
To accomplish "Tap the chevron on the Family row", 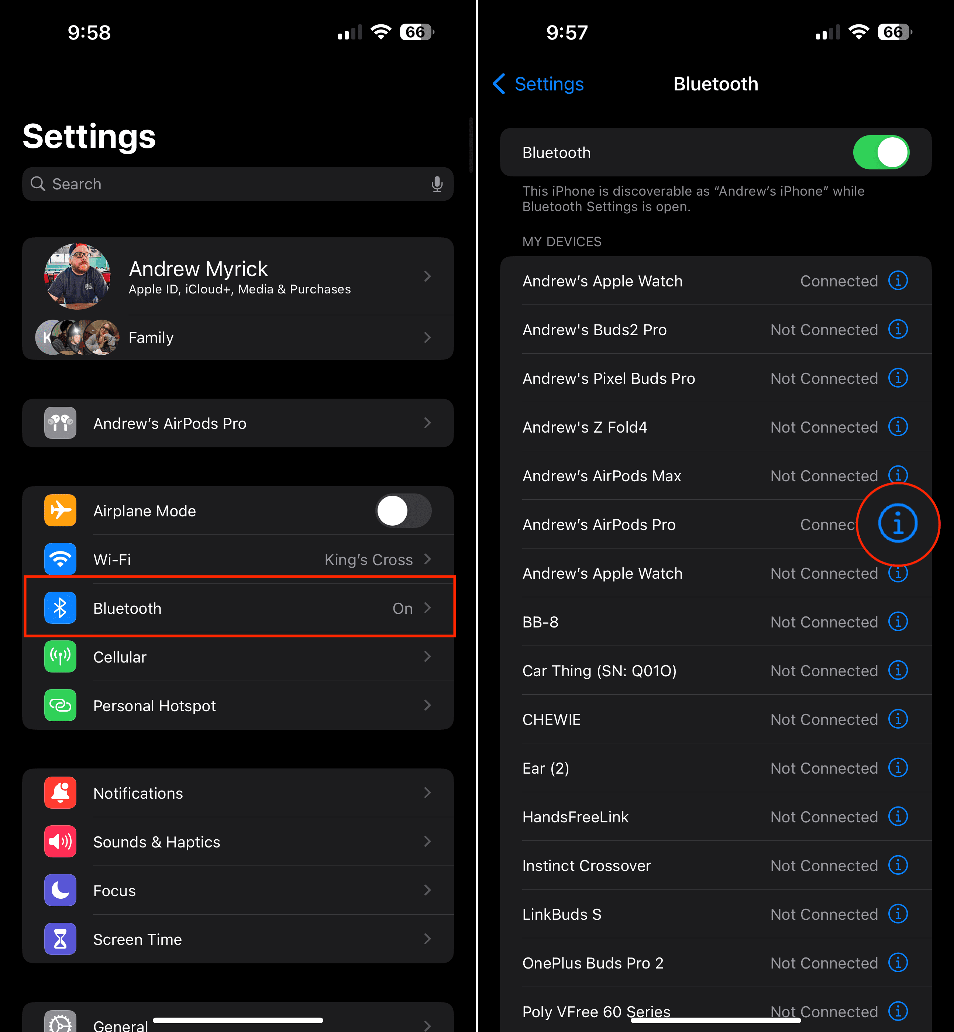I will pyautogui.click(x=427, y=337).
